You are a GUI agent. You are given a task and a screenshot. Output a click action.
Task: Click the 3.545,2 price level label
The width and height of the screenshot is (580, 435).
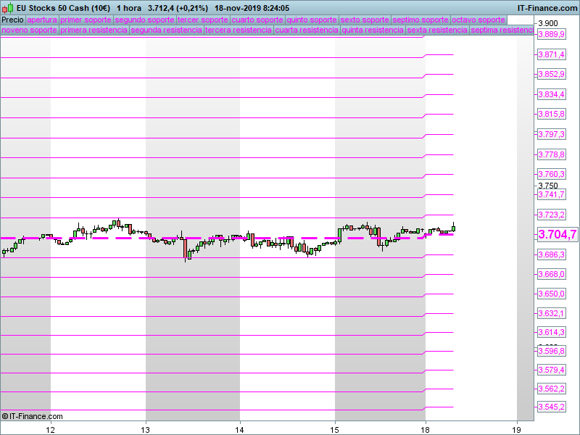(x=551, y=407)
